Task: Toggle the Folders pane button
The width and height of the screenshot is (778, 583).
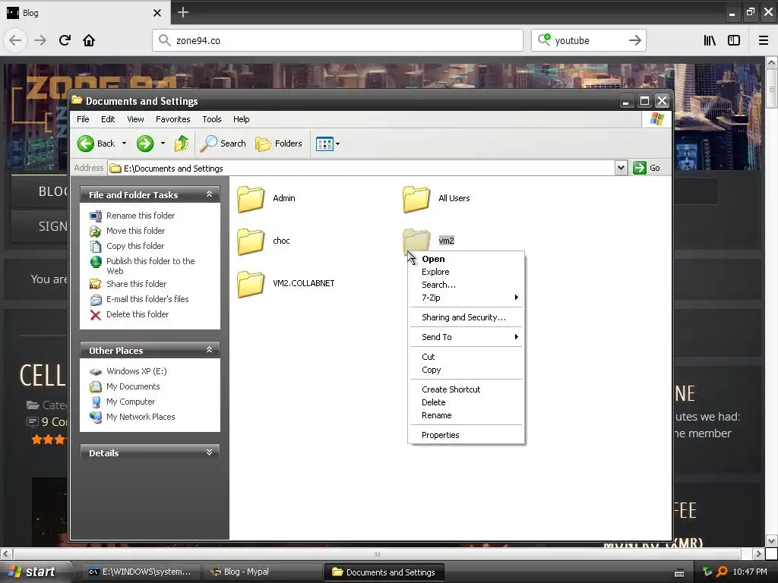Action: 279,143
